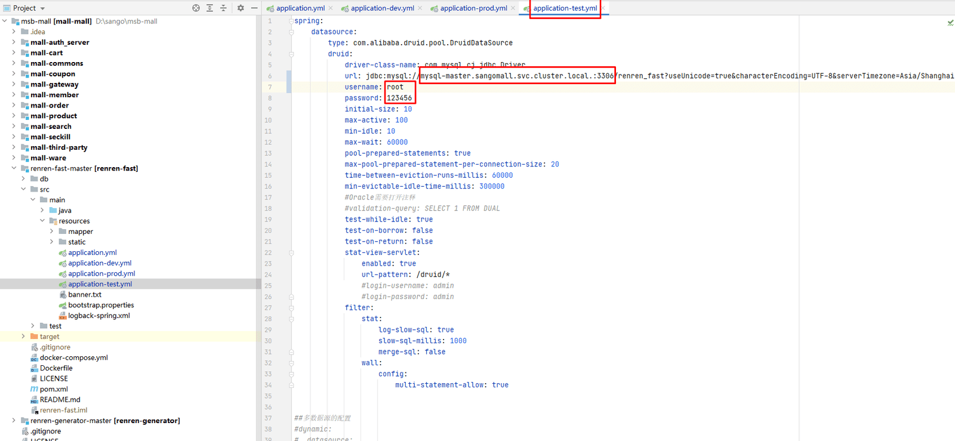
Task: Fold the stat-view-servlet block at line 22
Action: 291,252
